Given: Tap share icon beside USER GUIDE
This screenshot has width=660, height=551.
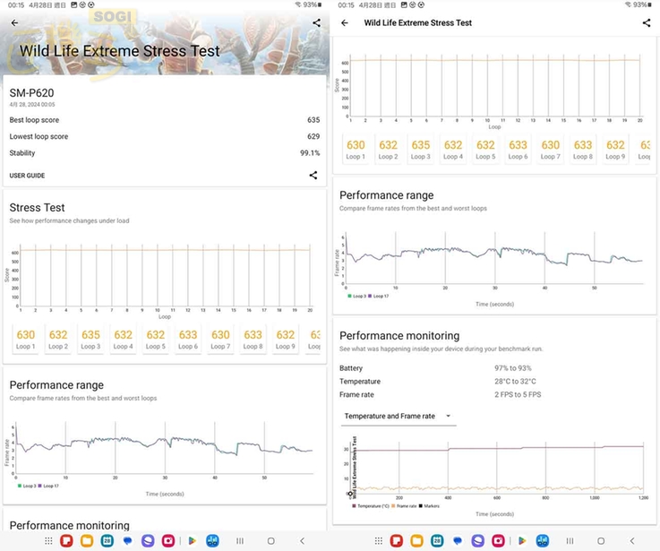Looking at the screenshot, I should click(313, 176).
